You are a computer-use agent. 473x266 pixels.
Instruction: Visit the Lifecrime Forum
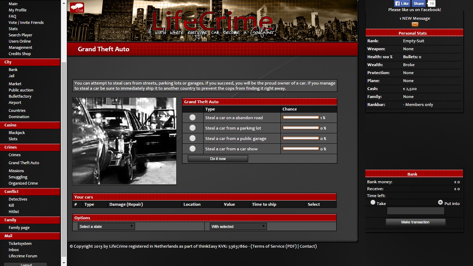point(23,256)
